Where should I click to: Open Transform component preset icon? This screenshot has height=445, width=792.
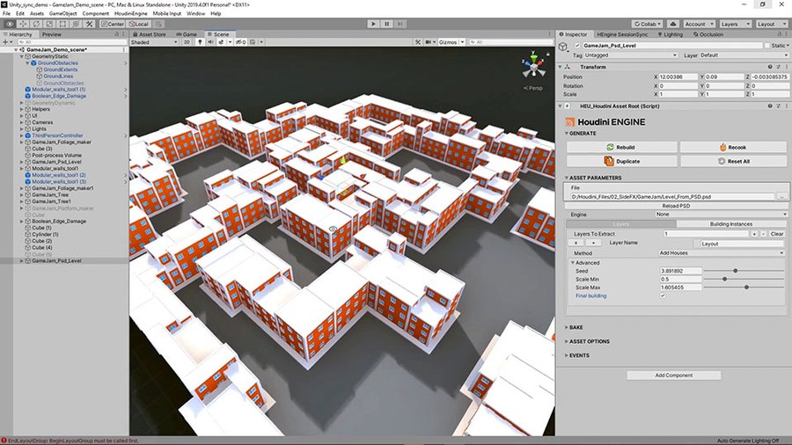[779, 67]
